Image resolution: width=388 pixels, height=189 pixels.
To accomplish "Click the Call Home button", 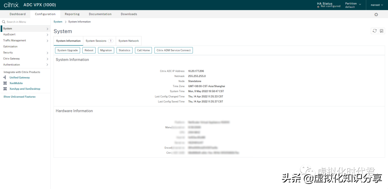I will [x=143, y=50].
